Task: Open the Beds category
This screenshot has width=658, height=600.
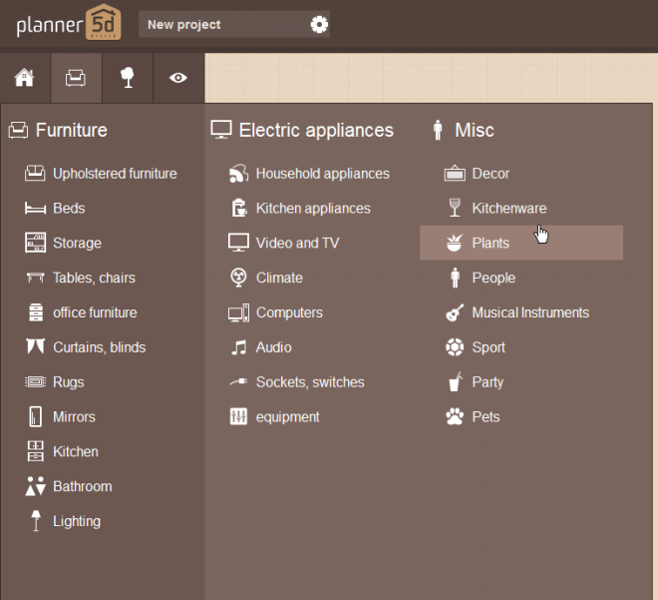Action: (x=69, y=208)
